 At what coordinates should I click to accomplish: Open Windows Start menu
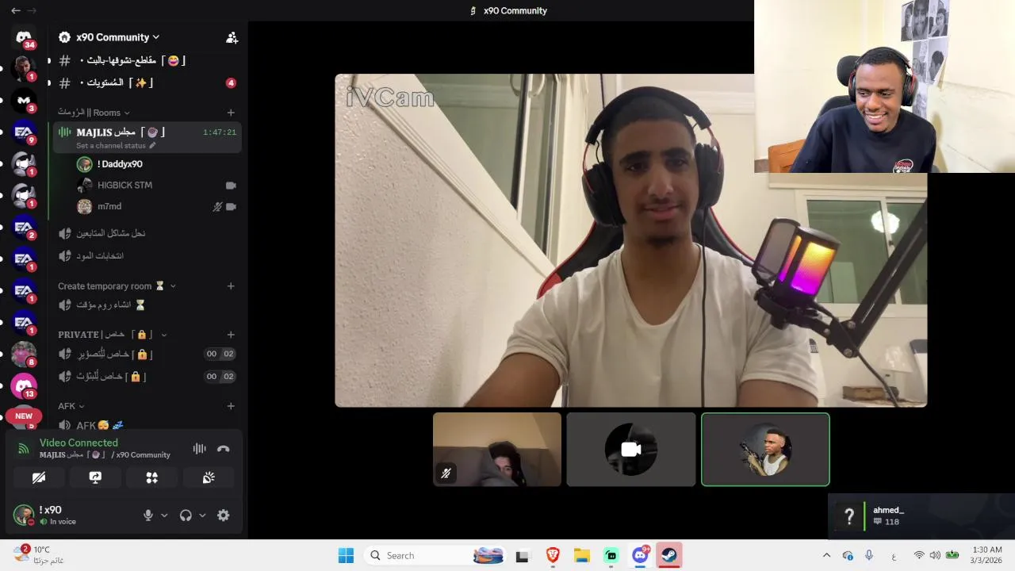[x=346, y=555]
